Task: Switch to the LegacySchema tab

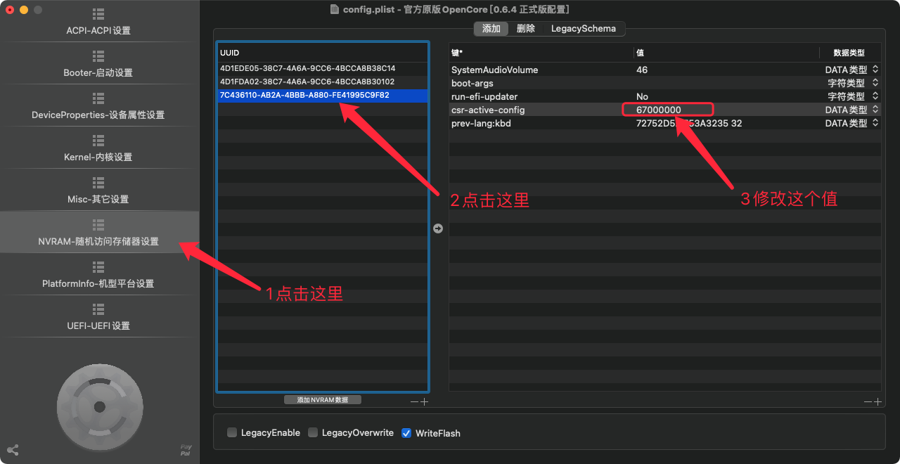Action: 583,29
